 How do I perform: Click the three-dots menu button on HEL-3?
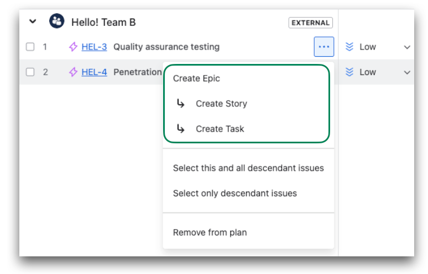pyautogui.click(x=324, y=47)
